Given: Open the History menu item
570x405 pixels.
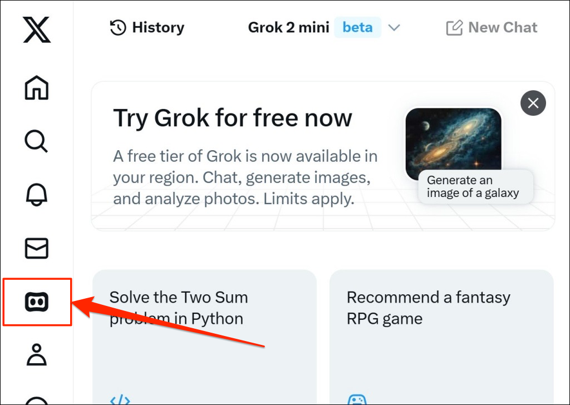Looking at the screenshot, I should coord(158,28).
